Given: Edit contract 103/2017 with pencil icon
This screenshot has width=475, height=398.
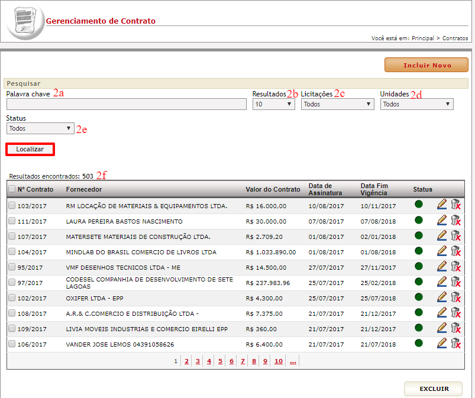Looking at the screenshot, I should coord(442,205).
